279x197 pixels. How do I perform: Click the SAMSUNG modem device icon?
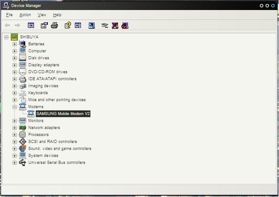pos(31,114)
